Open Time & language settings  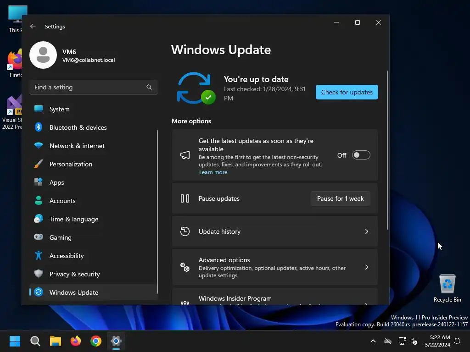94,219
